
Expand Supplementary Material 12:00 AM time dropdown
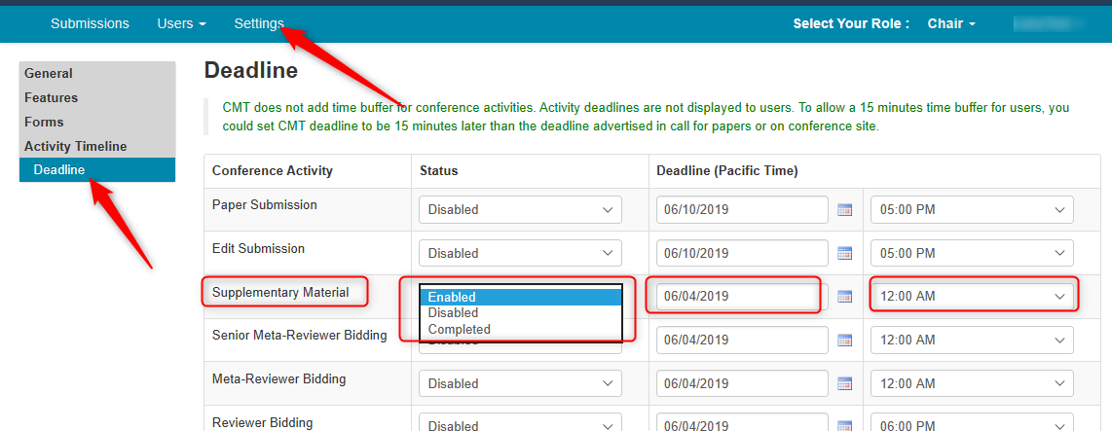[x=971, y=296]
